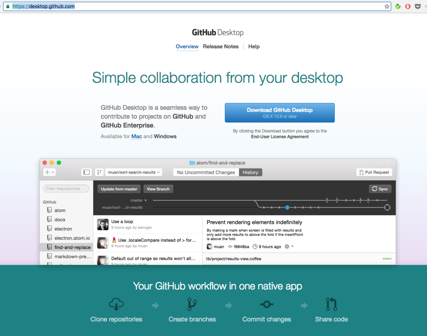Click the GitHub Desktop logo heading
Image resolution: width=427 pixels, height=336 pixels.
click(x=217, y=32)
